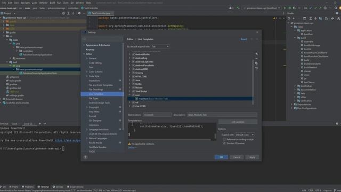
Task: Open Gradle build tool settings wrench
Action: (339, 19)
